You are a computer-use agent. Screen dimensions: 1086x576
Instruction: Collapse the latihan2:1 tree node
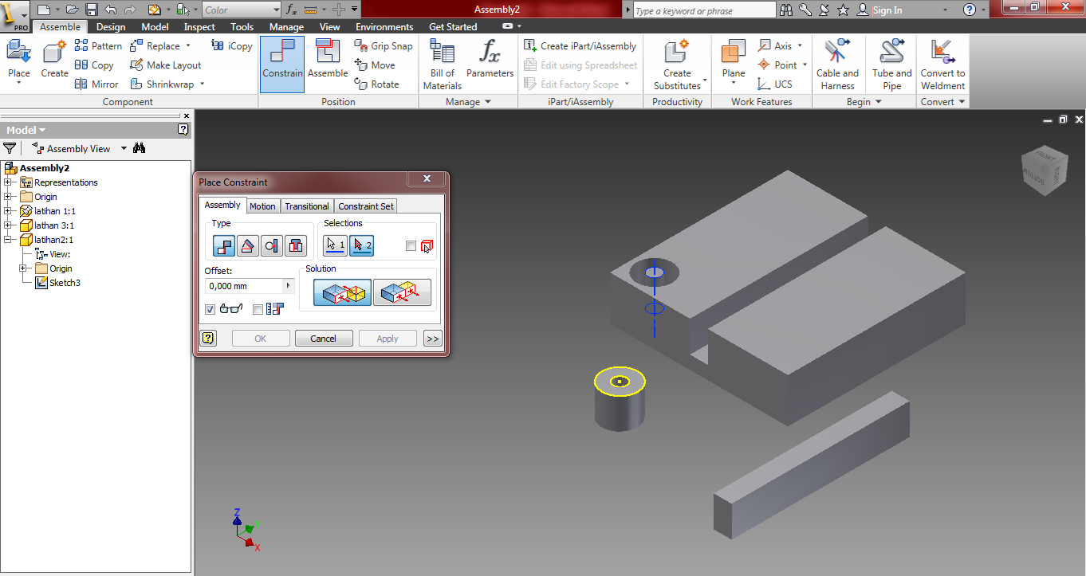8,240
